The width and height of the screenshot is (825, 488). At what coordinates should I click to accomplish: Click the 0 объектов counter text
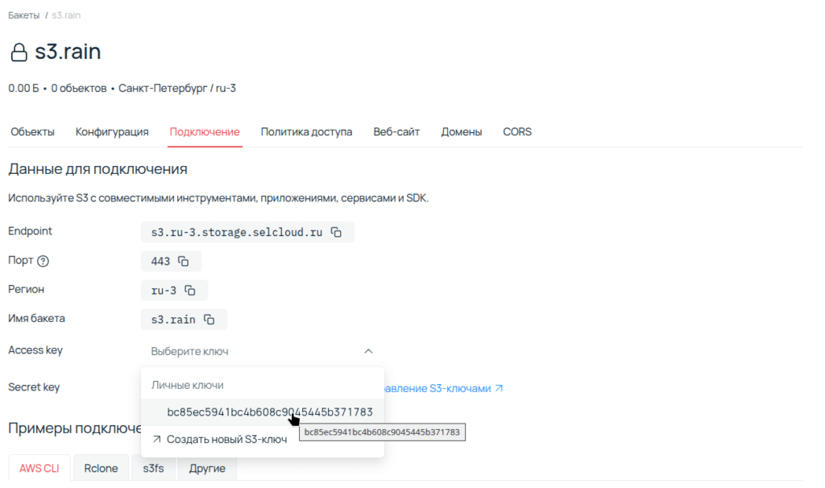tap(79, 89)
